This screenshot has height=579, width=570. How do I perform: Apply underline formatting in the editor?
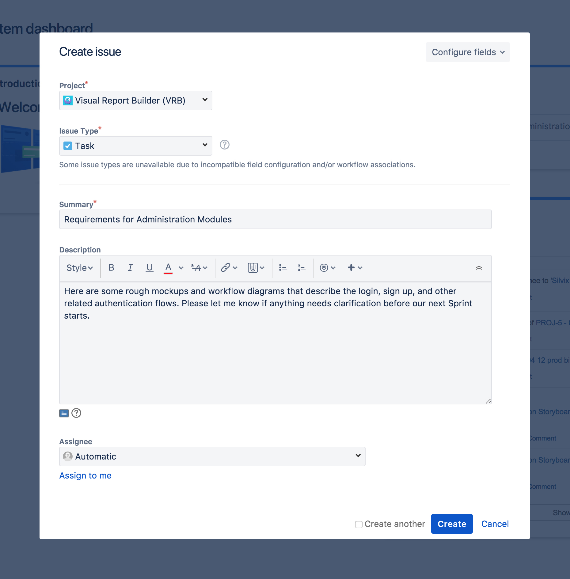149,268
